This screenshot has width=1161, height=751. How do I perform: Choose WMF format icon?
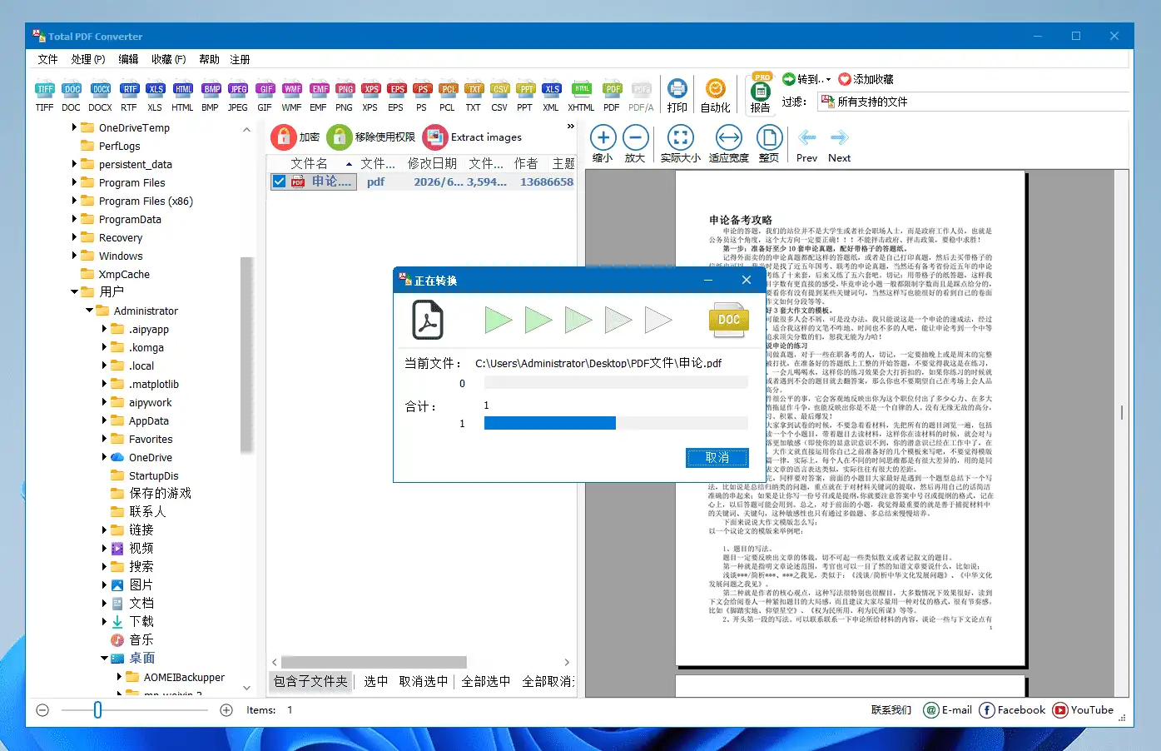[x=292, y=97]
